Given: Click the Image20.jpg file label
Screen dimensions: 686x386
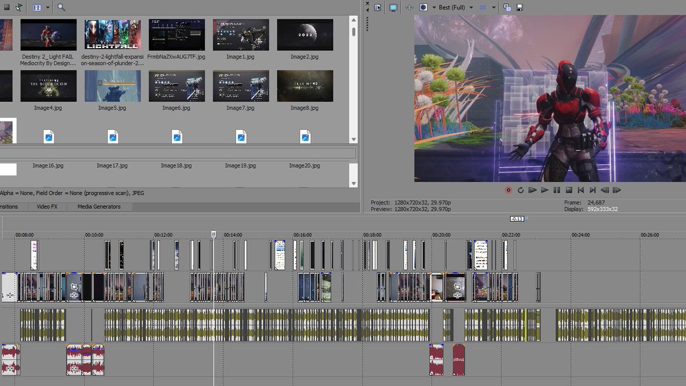Looking at the screenshot, I should click(304, 166).
